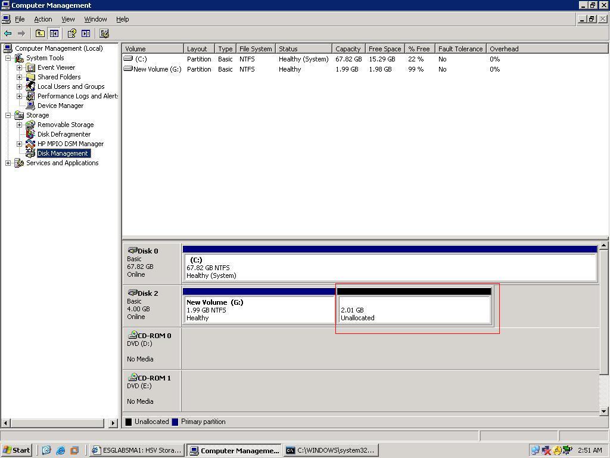610x458 pixels.
Task: Click the orange quick launch icon
Action: 74,451
